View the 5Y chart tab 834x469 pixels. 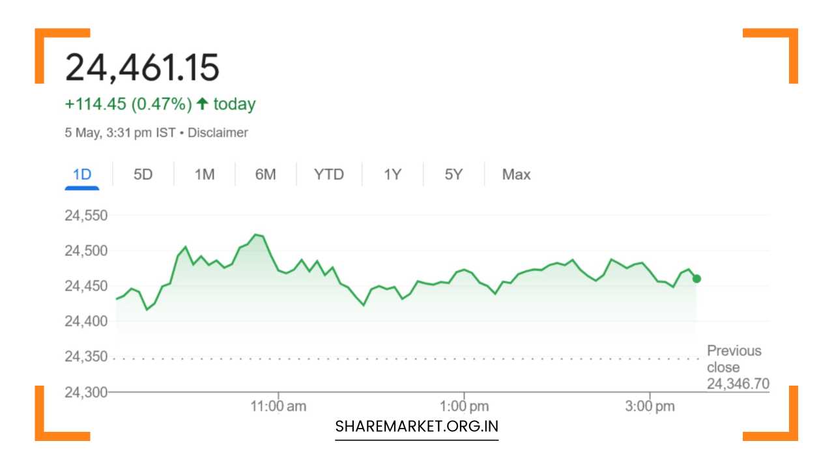453,175
